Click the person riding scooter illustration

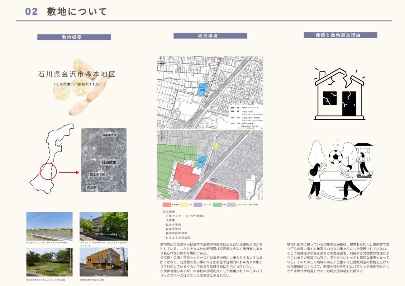pyautogui.click(x=363, y=166)
